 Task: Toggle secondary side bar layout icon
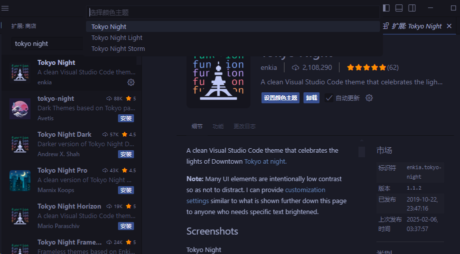[x=412, y=8]
